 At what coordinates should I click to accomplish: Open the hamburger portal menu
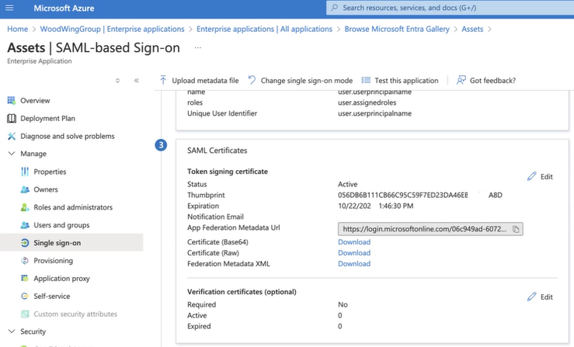tap(9, 8)
